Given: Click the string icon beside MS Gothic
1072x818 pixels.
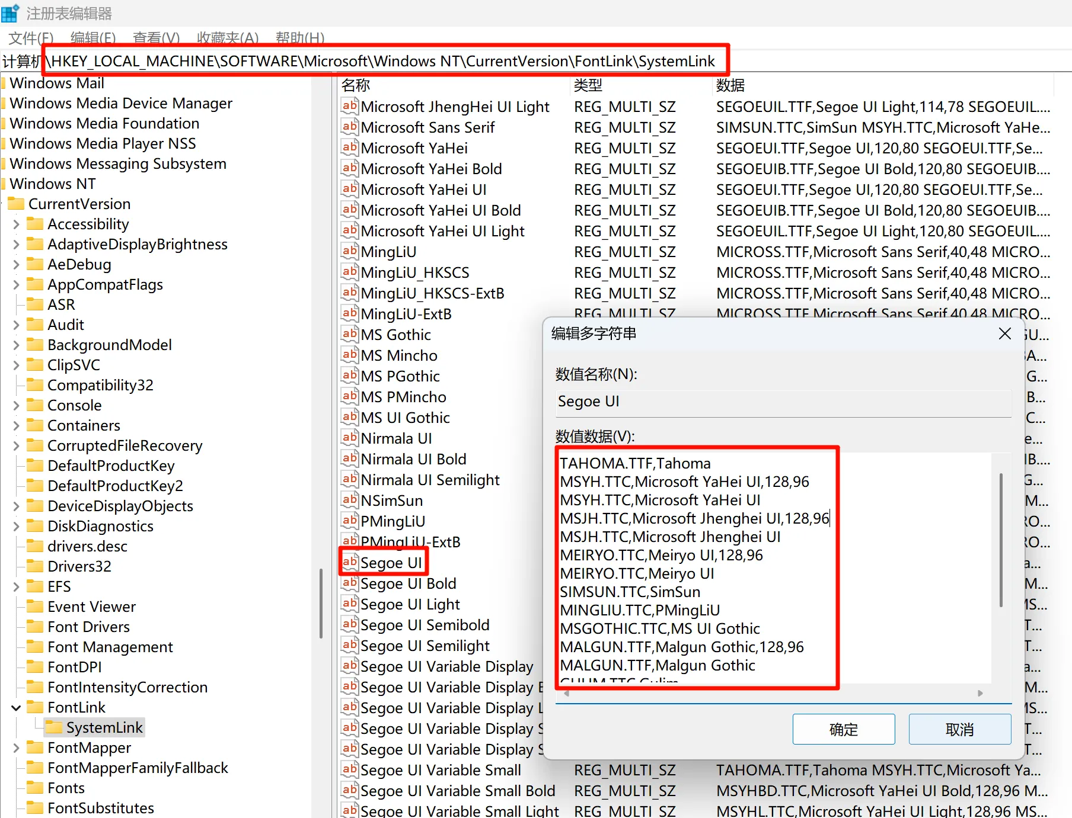Looking at the screenshot, I should click(x=350, y=335).
